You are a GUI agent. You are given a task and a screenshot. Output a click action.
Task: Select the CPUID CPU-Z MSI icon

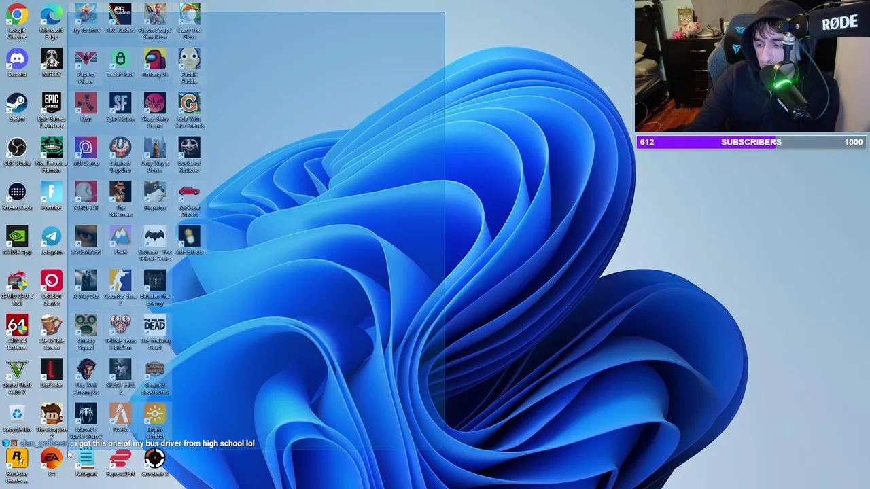(x=17, y=287)
